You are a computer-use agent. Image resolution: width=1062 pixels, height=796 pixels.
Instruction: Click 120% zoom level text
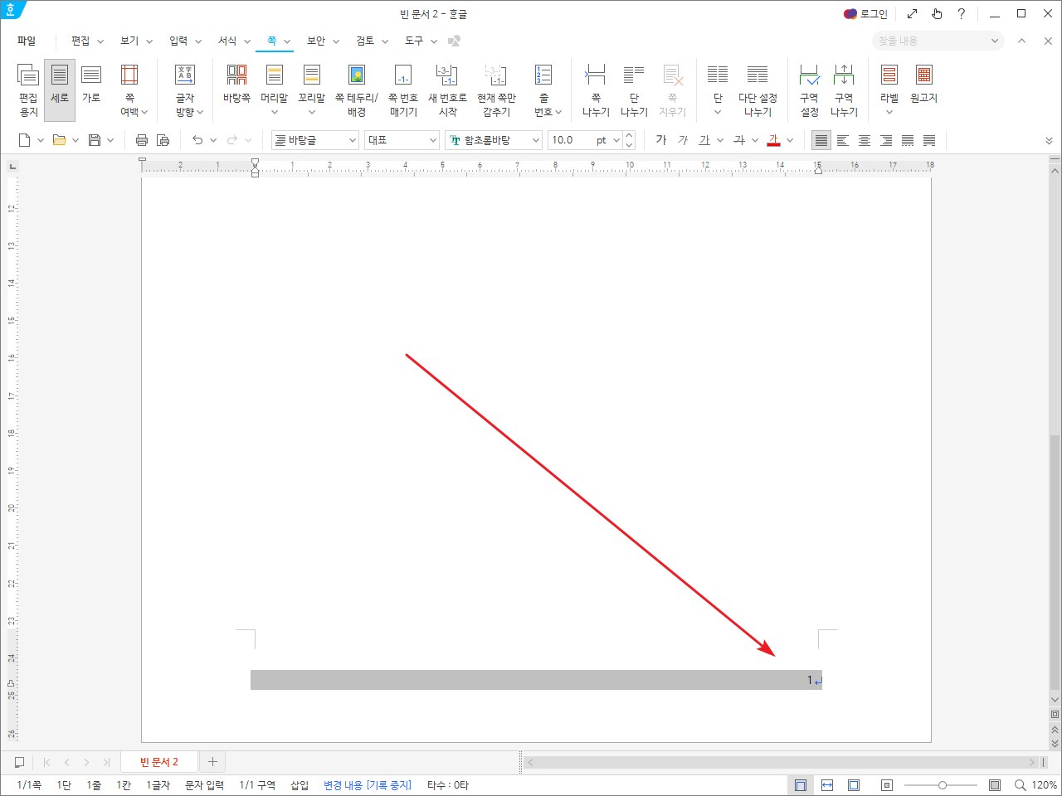pos(1044,785)
